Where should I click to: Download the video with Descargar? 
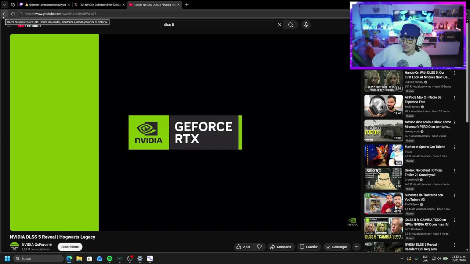coord(336,247)
